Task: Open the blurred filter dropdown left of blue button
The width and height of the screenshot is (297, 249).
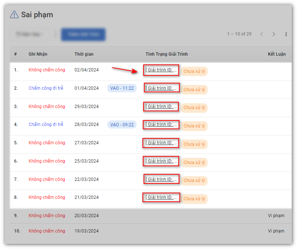Action: [x=29, y=34]
